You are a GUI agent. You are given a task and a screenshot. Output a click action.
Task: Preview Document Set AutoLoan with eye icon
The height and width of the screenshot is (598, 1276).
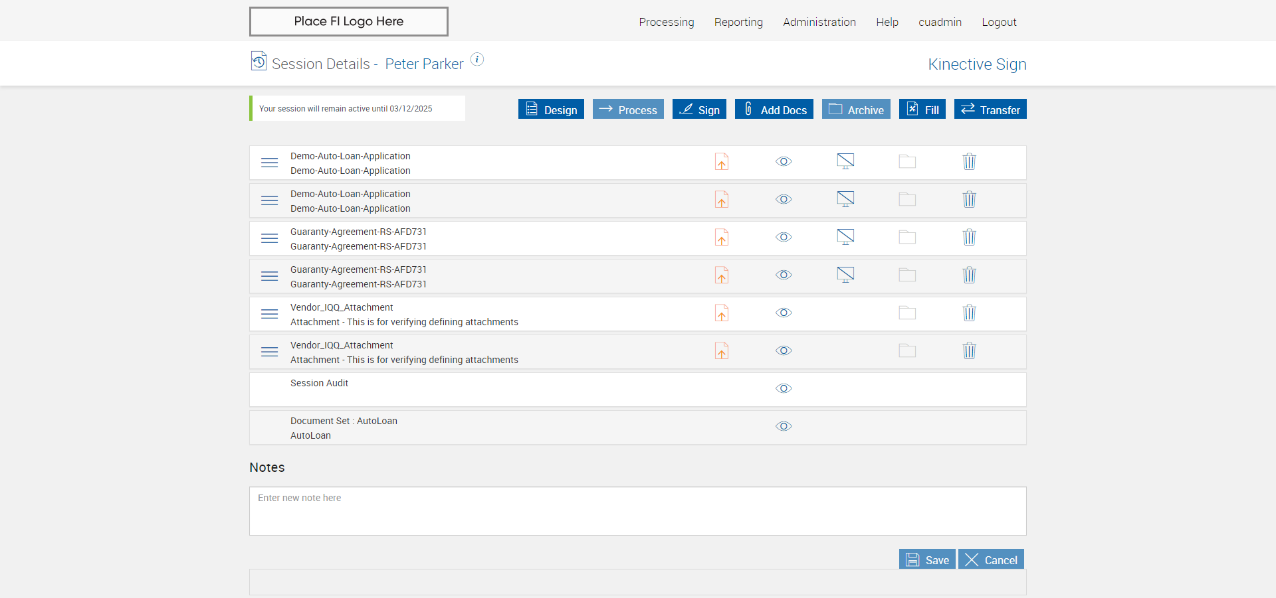click(784, 427)
